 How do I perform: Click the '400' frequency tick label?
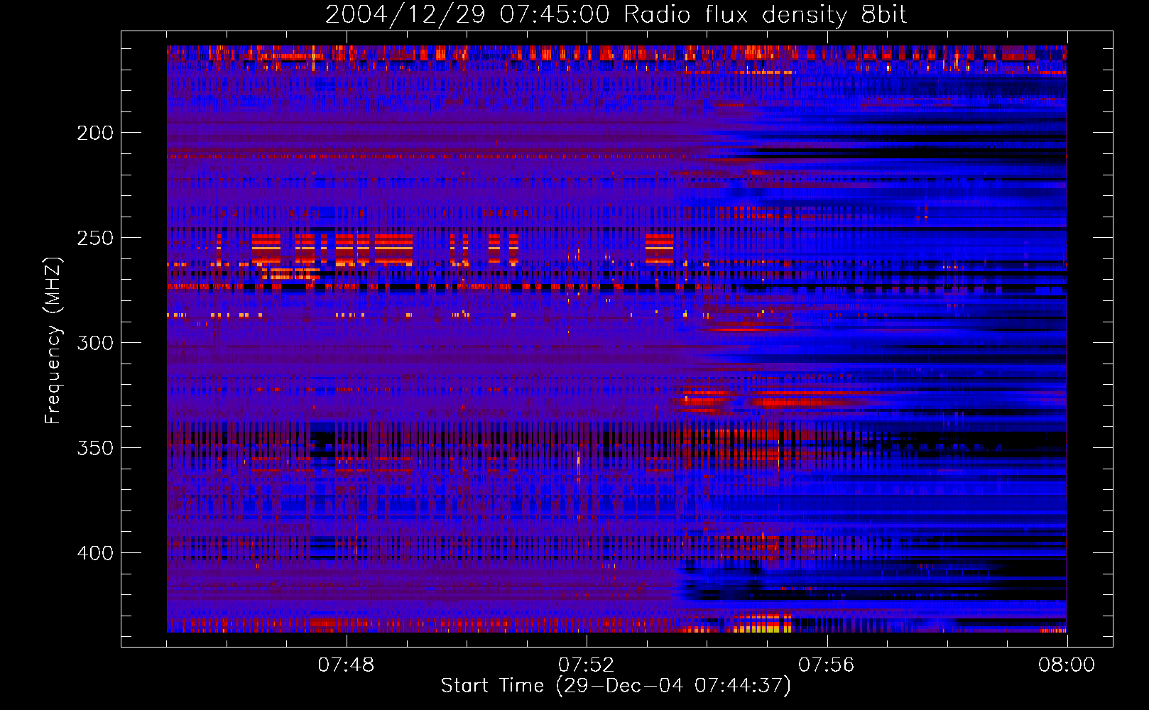click(95, 553)
